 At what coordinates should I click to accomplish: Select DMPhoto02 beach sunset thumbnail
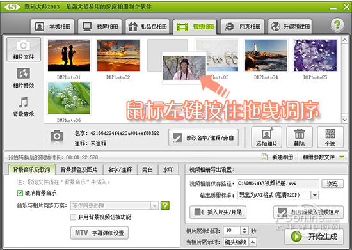click(x=118, y=55)
